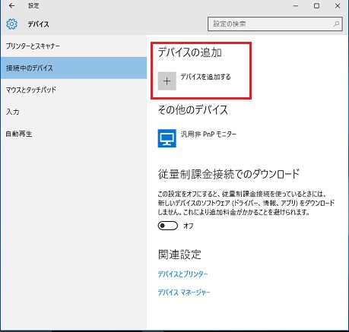349x332 pixels.
Task: Minimize the settings window
Action: pos(296,6)
